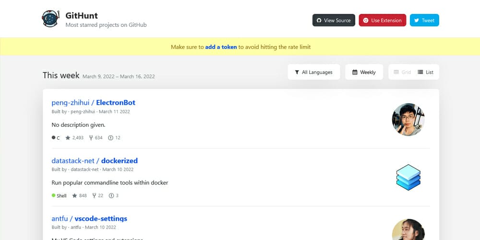This screenshot has height=240, width=480.
Task: Click the Tweet button
Action: click(424, 20)
